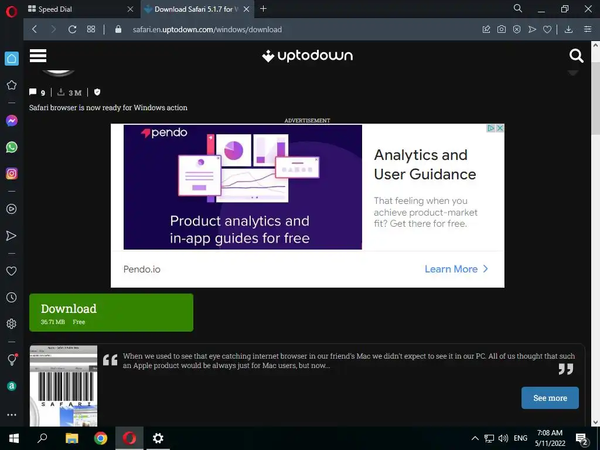Open the Safari screenshot thumbnail

click(x=63, y=386)
